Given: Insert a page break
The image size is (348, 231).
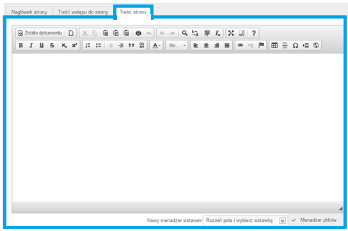Looking at the screenshot, I should tap(306, 45).
